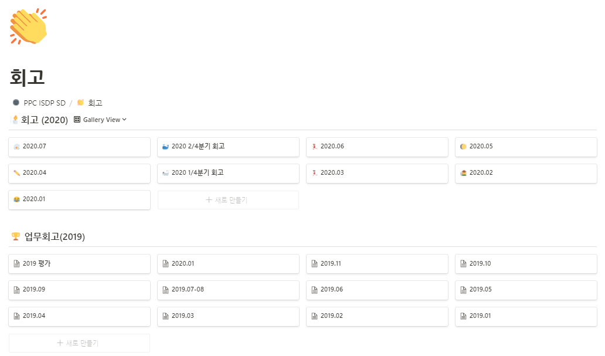The height and width of the screenshot is (356, 605).
Task: Select the 업무회고(2019) section heading
Action: (55, 236)
